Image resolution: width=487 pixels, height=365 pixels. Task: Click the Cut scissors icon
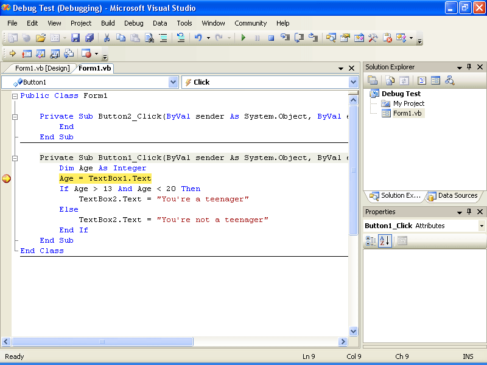click(107, 38)
